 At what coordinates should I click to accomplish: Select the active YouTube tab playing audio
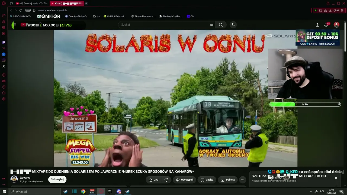pos(67,4)
